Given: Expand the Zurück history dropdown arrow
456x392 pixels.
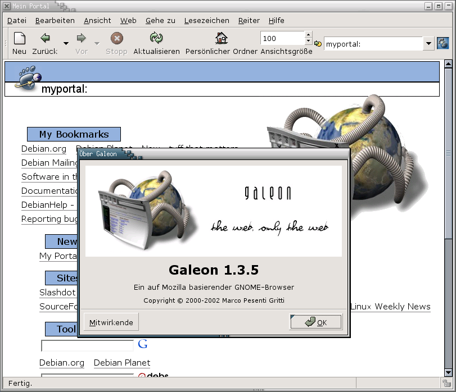Looking at the screenshot, I should click(x=66, y=44).
